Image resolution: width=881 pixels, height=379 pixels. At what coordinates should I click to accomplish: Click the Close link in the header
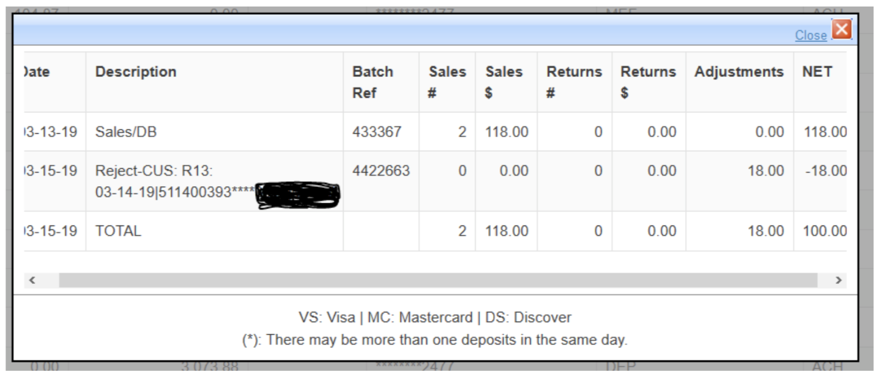[811, 35]
